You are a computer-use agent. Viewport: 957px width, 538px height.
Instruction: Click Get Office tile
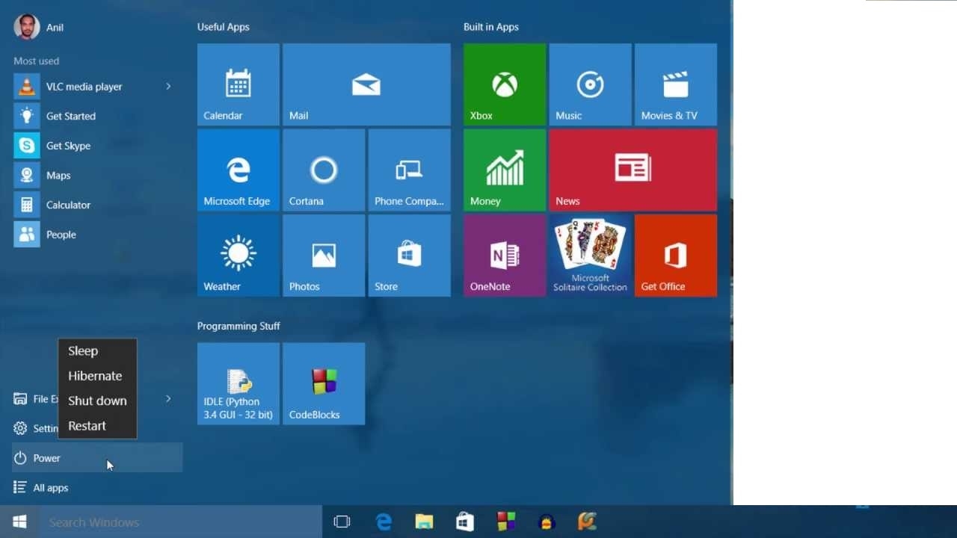pos(675,255)
